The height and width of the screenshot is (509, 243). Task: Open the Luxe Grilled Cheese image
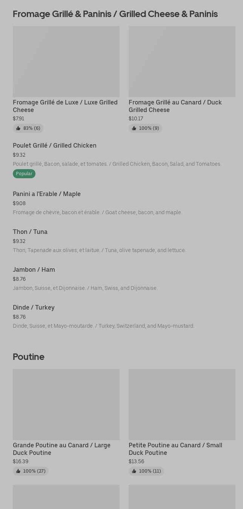[x=66, y=61]
